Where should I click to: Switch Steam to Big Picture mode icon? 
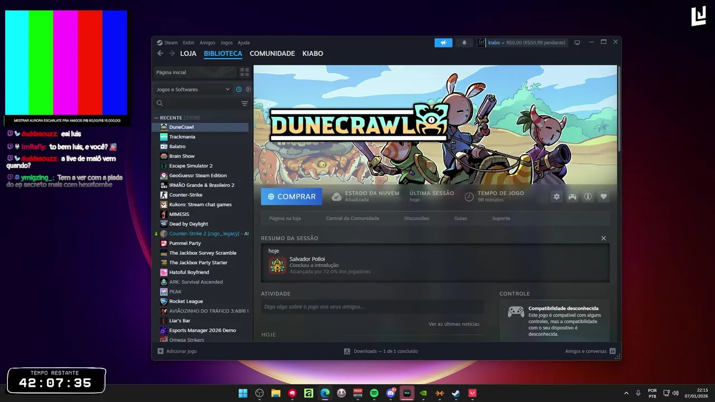click(x=577, y=42)
